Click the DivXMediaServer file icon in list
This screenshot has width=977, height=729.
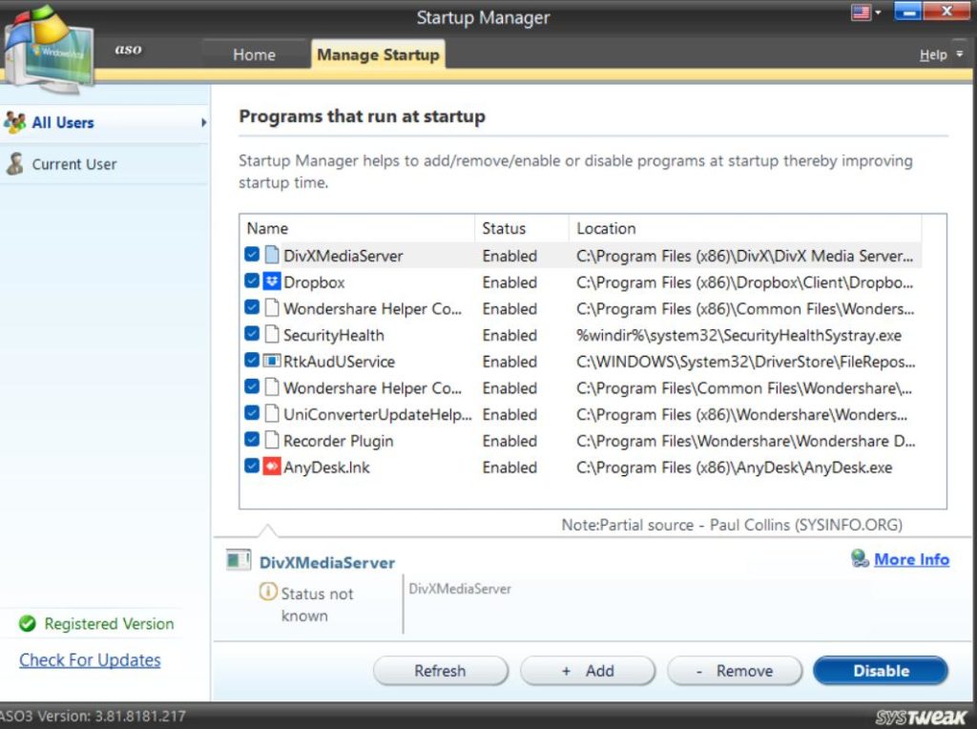(x=272, y=255)
